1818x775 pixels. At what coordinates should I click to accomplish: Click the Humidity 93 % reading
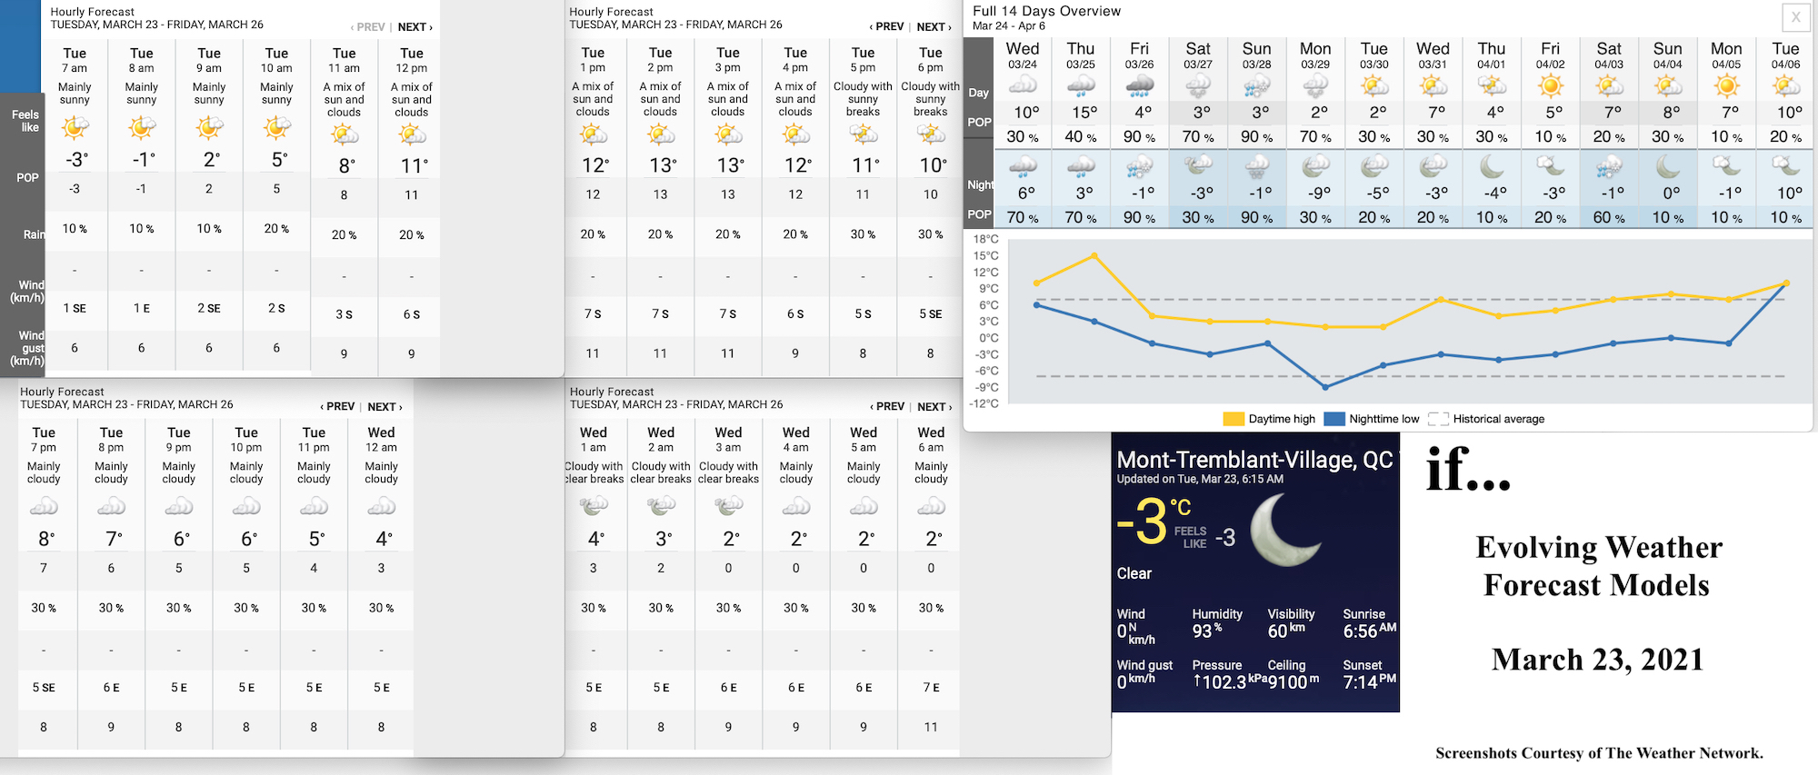[x=1208, y=631]
